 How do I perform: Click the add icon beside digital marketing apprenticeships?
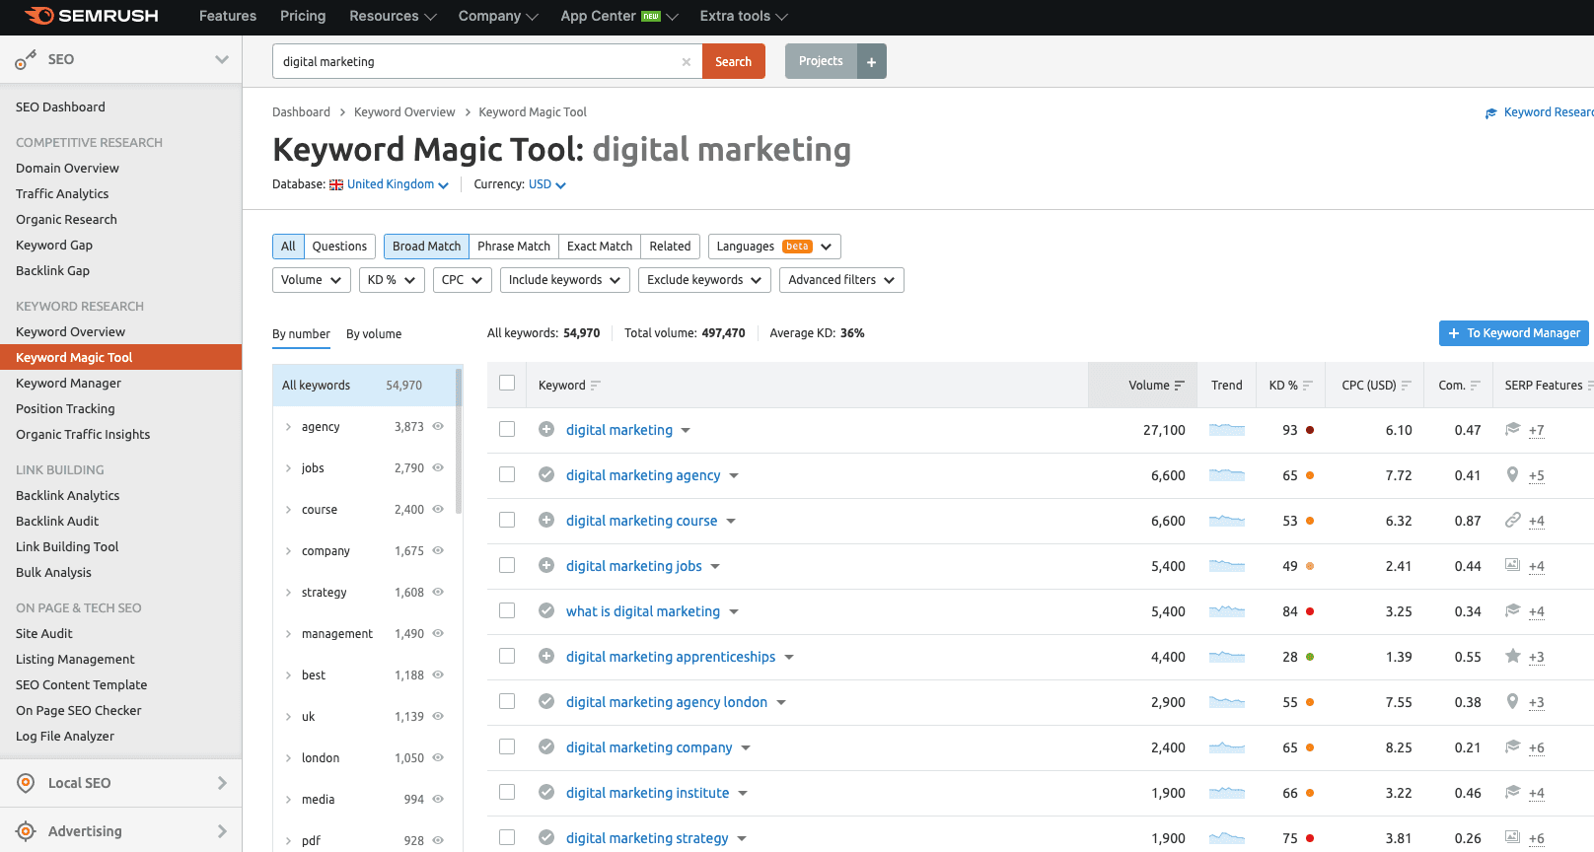click(x=546, y=656)
